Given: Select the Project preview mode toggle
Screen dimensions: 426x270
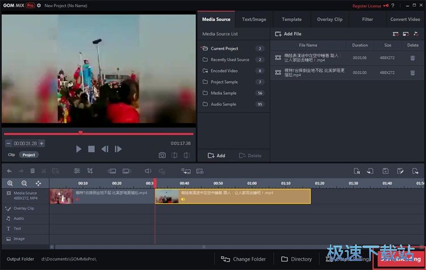Looking at the screenshot, I should click(28, 155).
